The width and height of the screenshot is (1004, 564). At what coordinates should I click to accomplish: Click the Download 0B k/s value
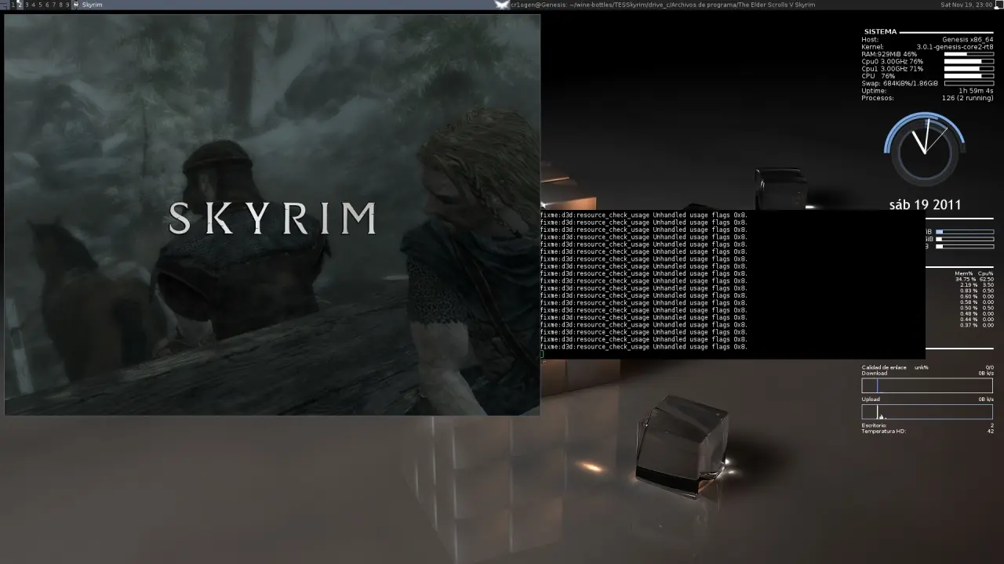(986, 374)
